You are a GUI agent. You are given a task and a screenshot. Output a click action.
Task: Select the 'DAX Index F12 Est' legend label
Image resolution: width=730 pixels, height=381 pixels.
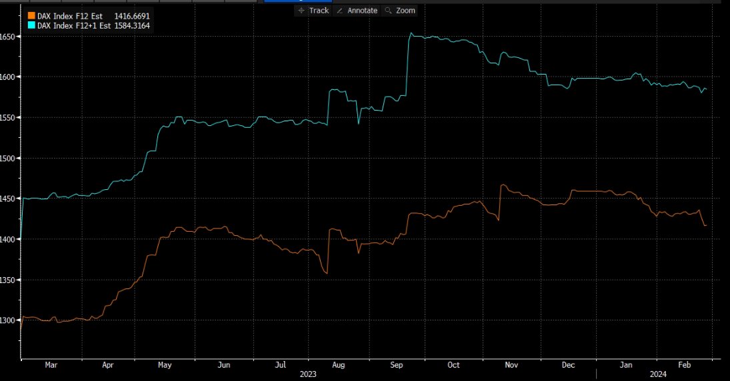coord(70,16)
